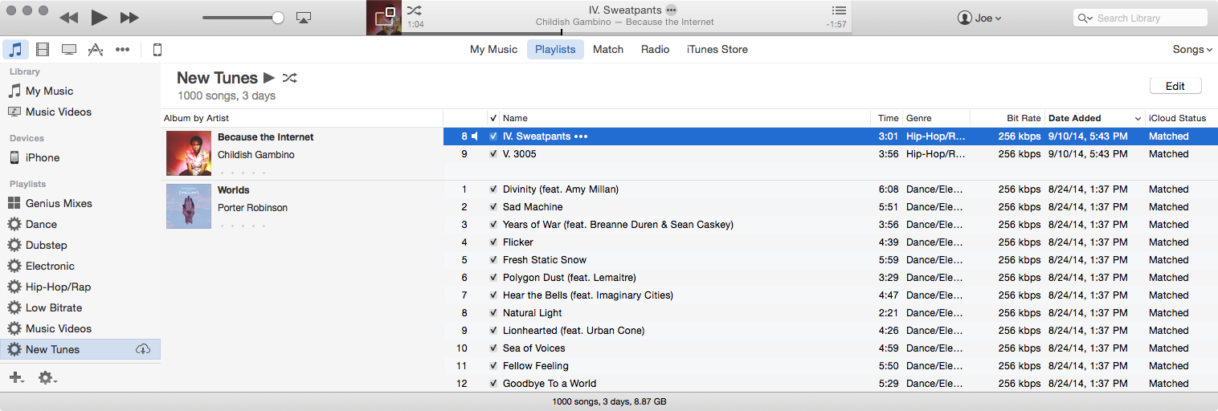Click the Search Library field
Screen dimensions: 1218x411
pos(1140,18)
